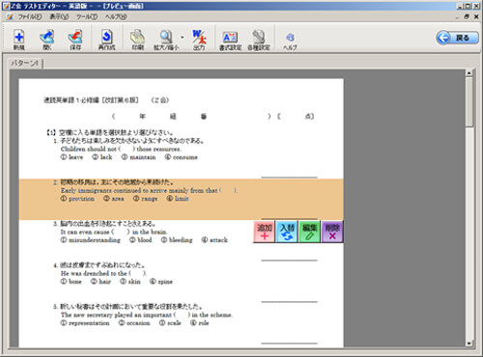Open 各種設定 wrench settings icon
483x357 pixels.
pos(259,40)
